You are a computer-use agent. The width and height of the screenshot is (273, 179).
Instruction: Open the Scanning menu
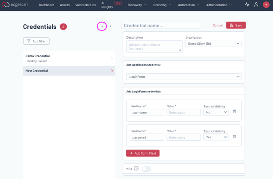(x=162, y=5)
